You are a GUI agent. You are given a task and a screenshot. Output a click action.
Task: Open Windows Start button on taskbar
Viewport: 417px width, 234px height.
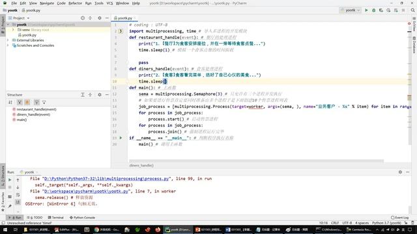(5, 229)
